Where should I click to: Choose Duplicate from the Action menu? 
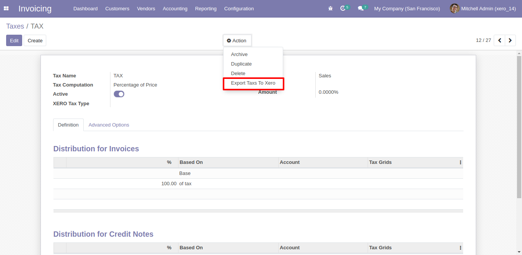tap(253, 64)
